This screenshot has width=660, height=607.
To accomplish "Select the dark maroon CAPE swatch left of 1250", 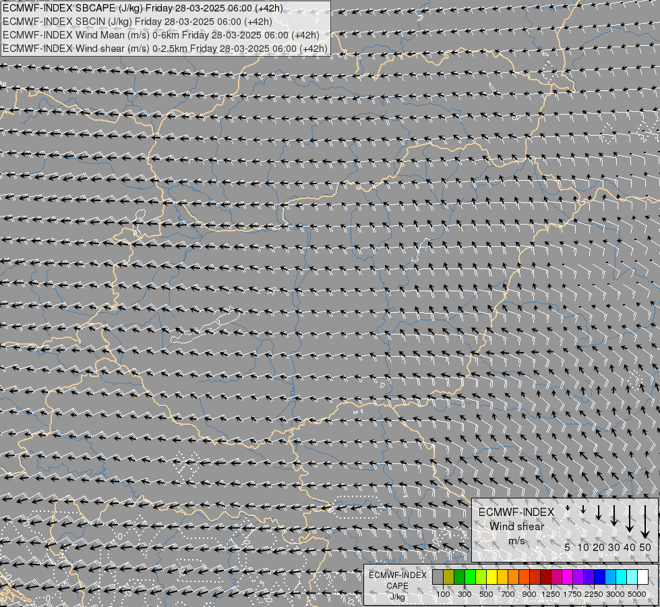I will [545, 577].
